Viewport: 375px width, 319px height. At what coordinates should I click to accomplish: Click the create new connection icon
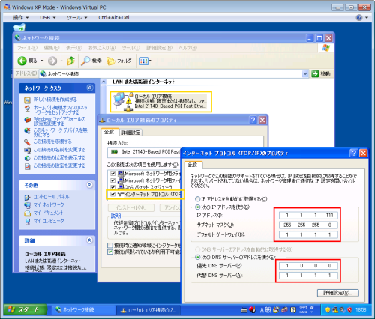27,100
